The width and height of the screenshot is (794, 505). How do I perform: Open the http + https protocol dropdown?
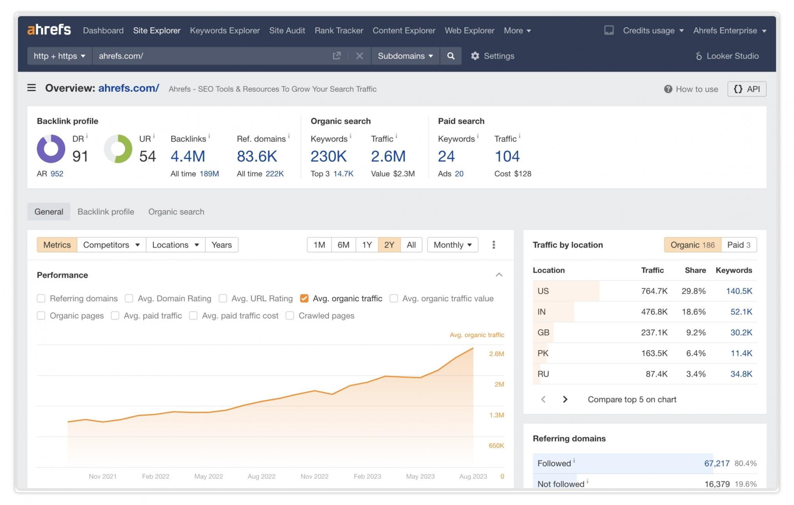pos(59,56)
